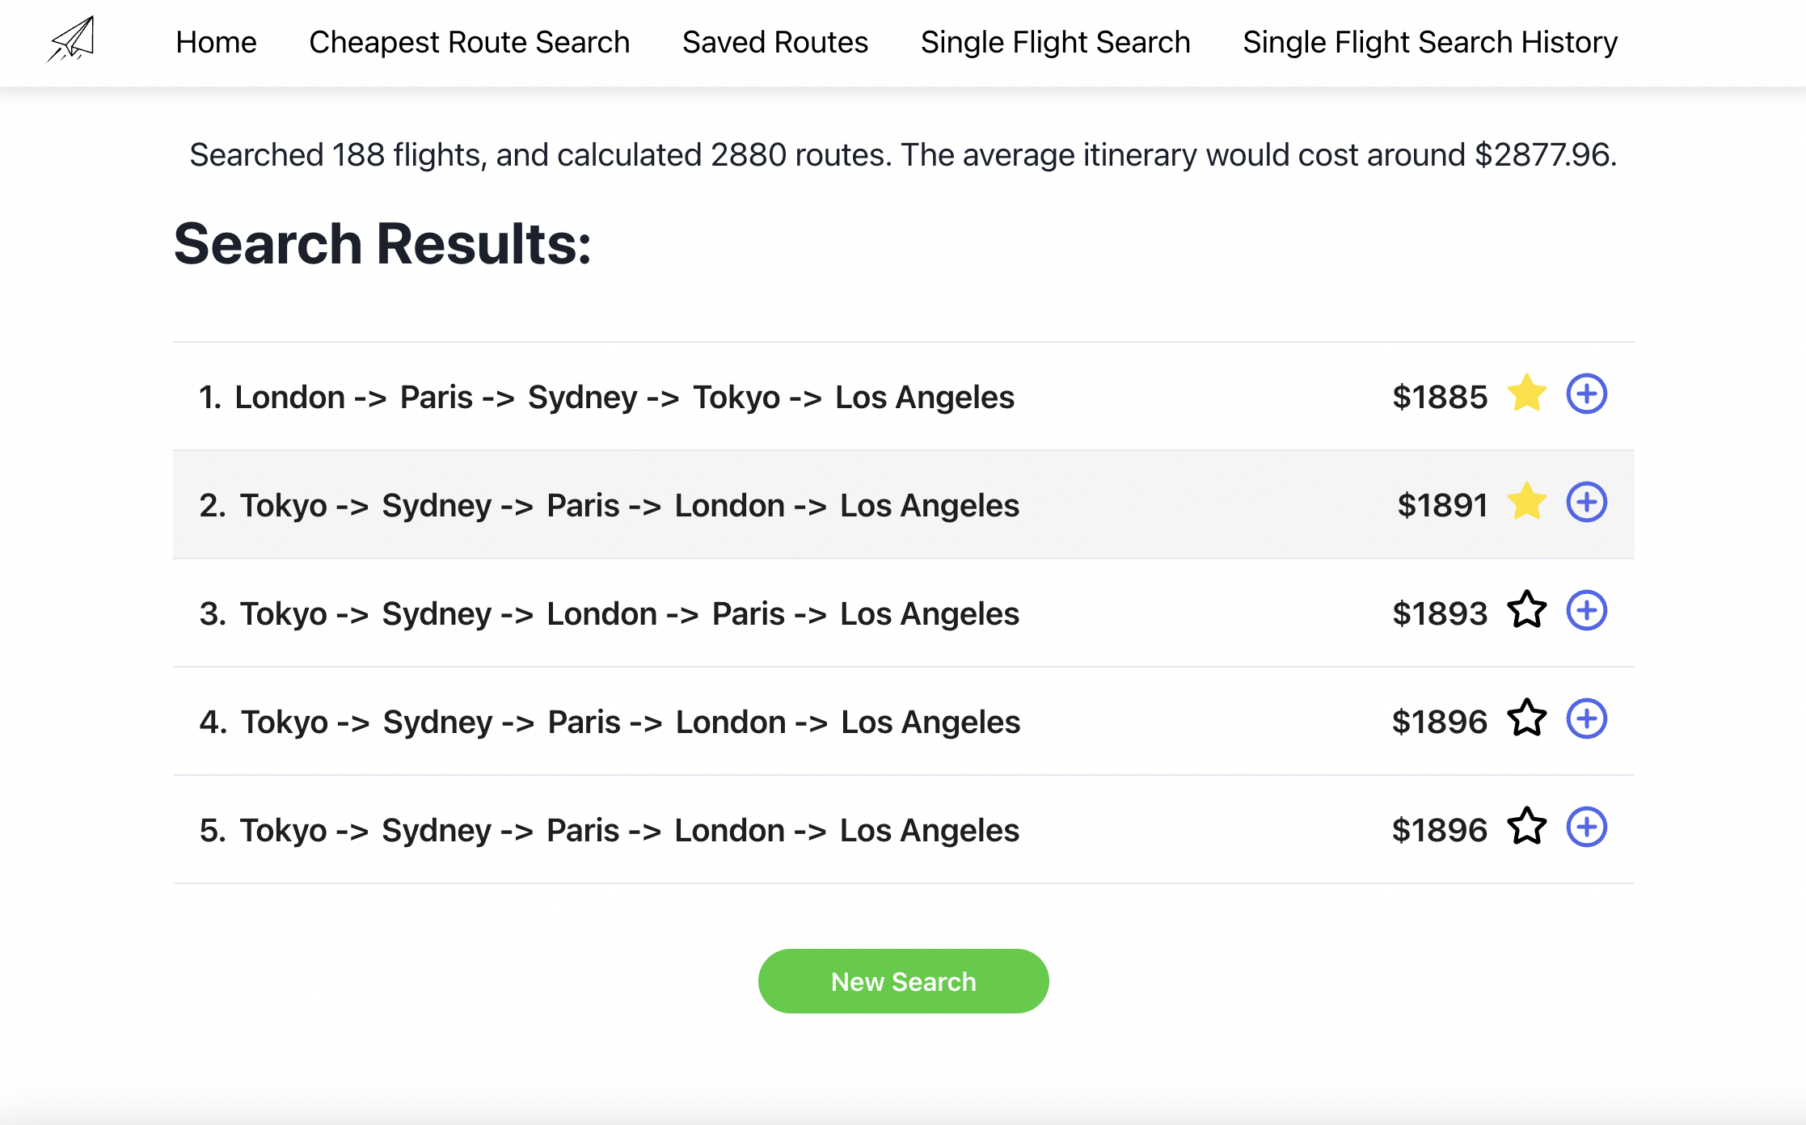This screenshot has width=1806, height=1125.
Task: Select the fifth result row route text
Action: 609,831
